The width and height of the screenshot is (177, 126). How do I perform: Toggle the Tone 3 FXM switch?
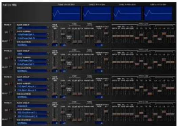point(69,84)
